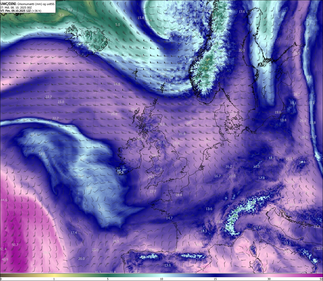Click the map value '11.6'
The width and height of the screenshot is (323, 281).
[42, 153]
